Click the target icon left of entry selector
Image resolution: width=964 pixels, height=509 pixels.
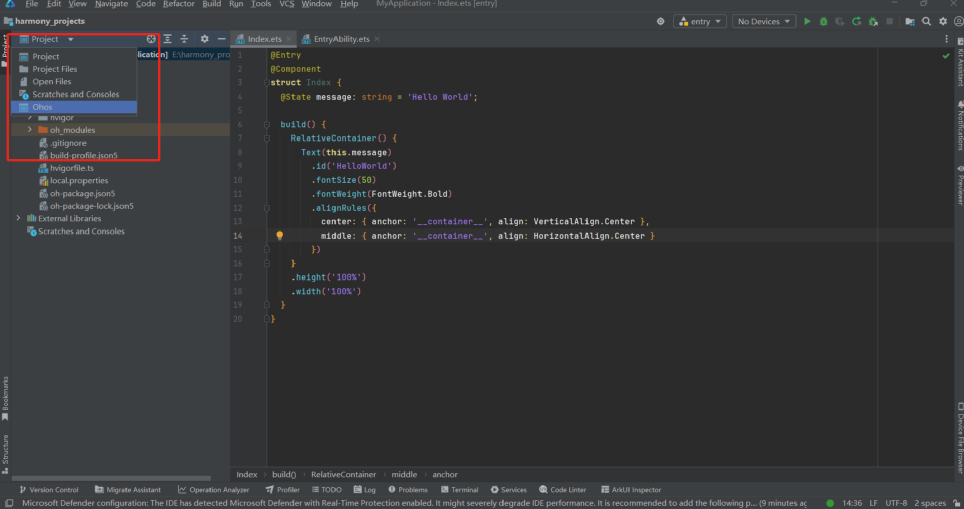coord(661,21)
